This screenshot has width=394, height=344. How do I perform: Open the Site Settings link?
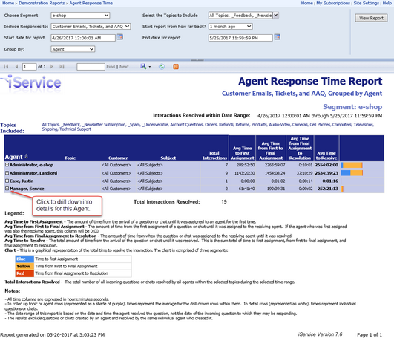[x=367, y=3]
